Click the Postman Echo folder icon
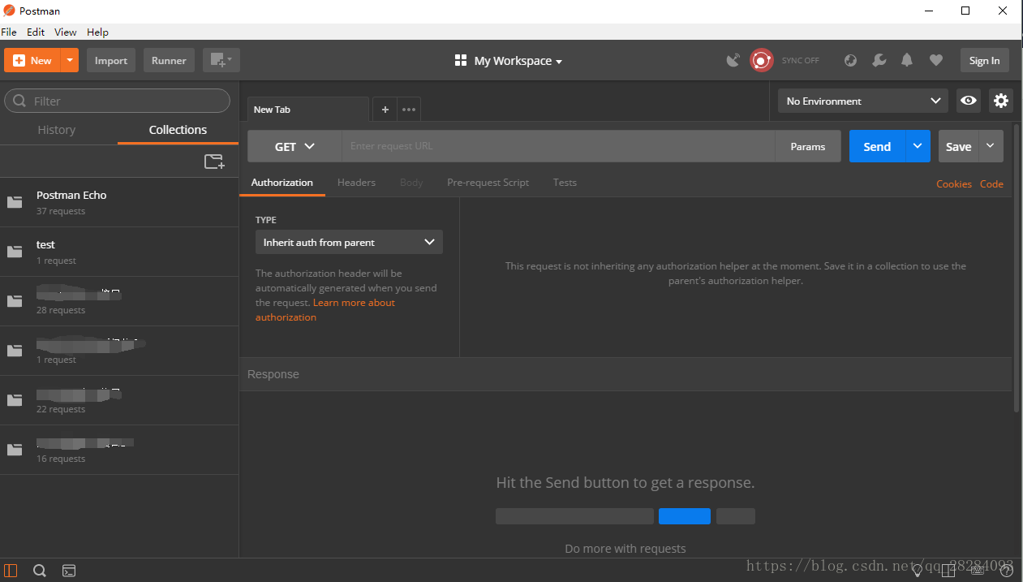 point(15,202)
